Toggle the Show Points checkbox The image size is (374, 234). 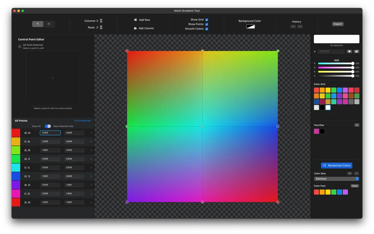(207, 24)
